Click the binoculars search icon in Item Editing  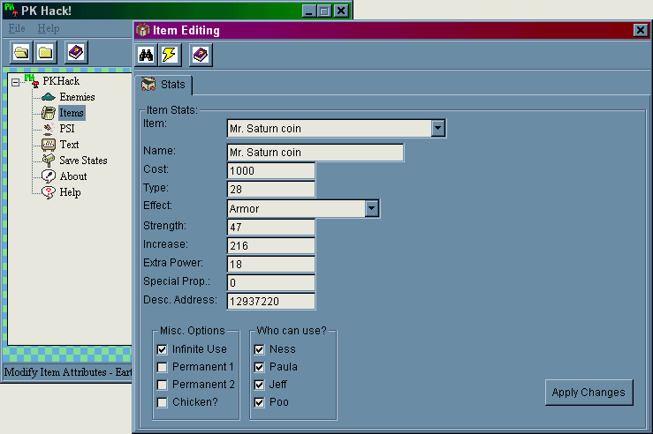(x=146, y=55)
